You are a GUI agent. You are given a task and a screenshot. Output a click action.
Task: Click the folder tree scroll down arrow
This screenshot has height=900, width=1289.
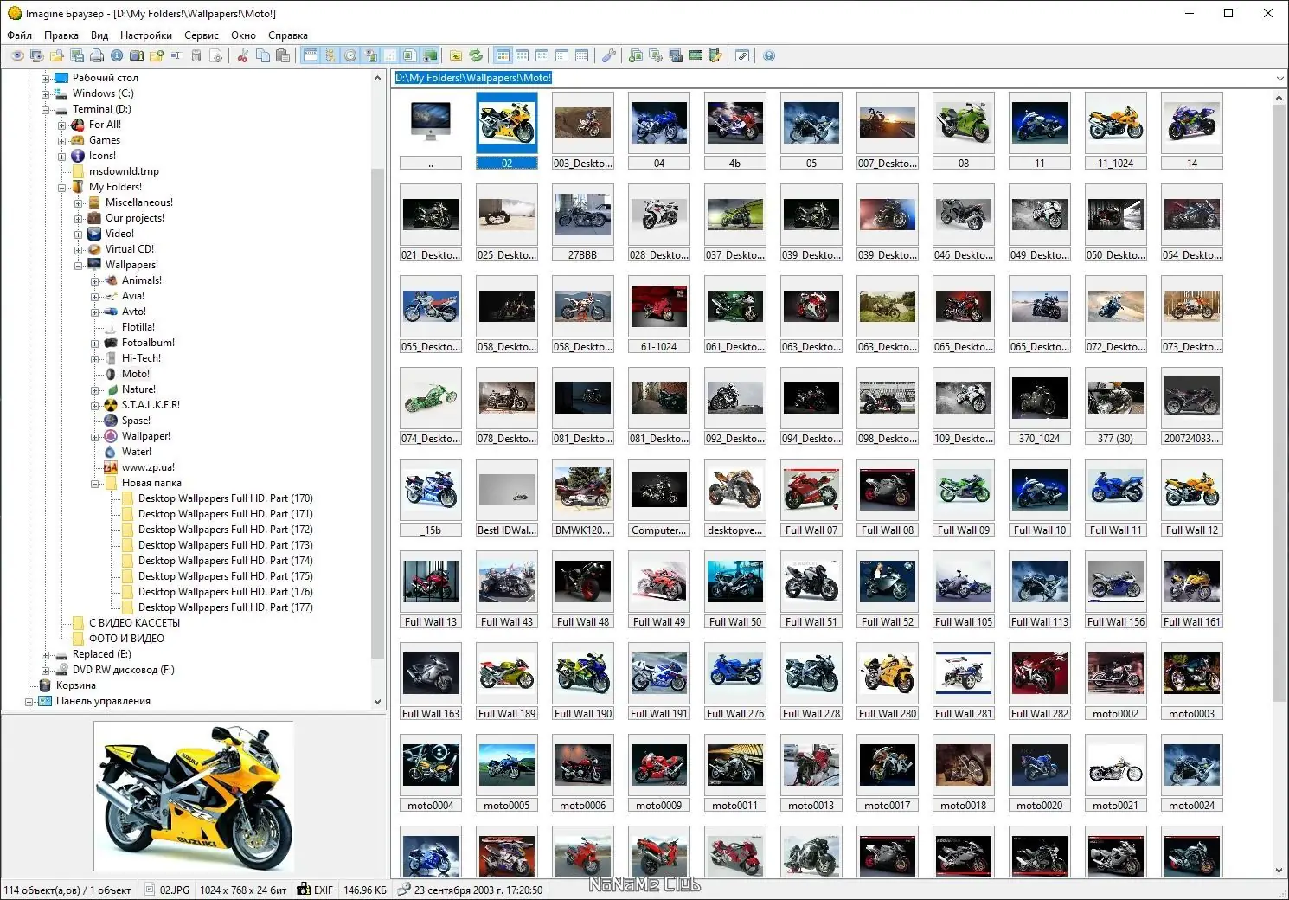click(x=377, y=702)
